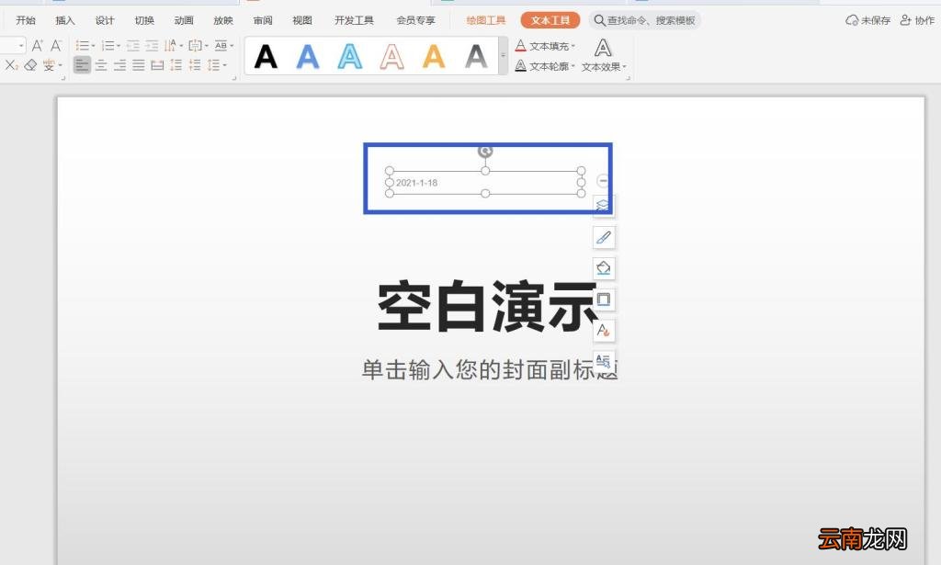The width and height of the screenshot is (941, 565).
Task: Expand the bullet list style dropdown arrow
Action: pos(93,46)
